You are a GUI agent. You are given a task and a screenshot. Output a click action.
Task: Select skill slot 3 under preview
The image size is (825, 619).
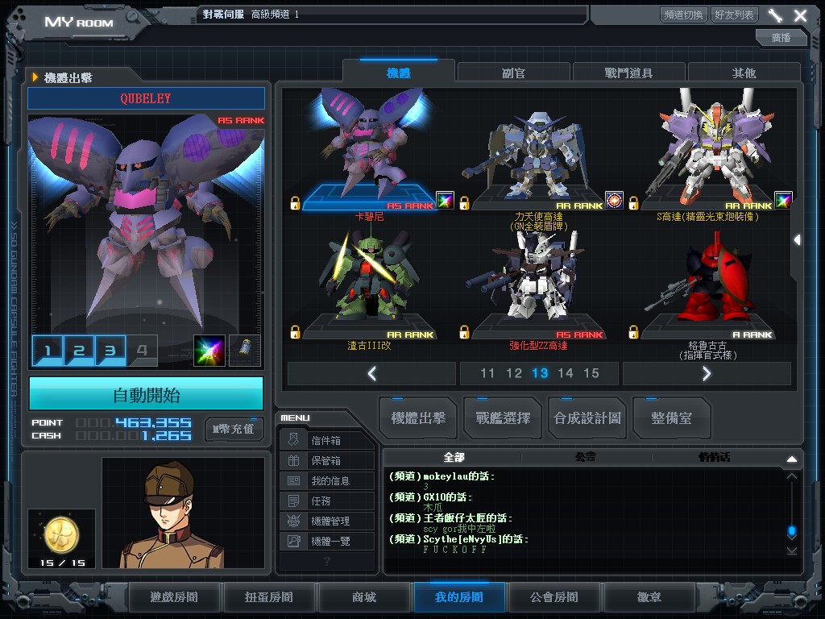click(110, 350)
